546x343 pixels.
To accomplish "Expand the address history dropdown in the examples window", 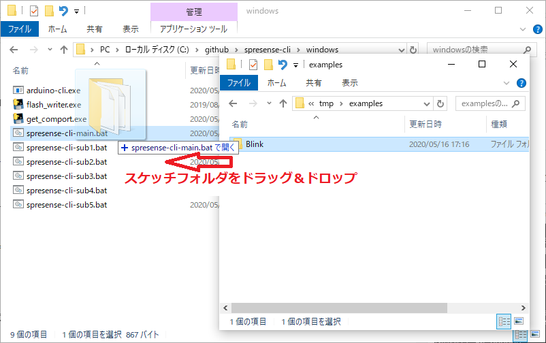I will pos(427,103).
